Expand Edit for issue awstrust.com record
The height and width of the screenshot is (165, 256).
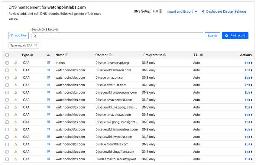248,85
